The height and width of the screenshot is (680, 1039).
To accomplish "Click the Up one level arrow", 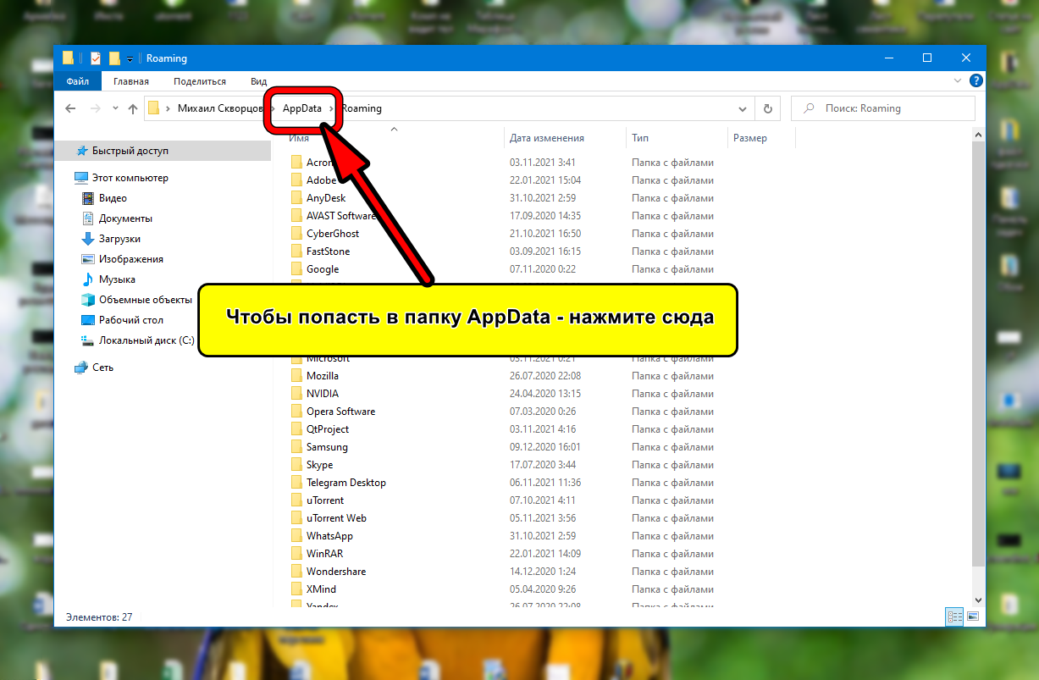I will coord(132,108).
